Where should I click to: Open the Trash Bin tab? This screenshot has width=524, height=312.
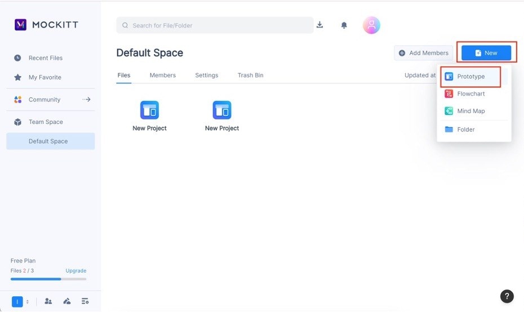[250, 75]
